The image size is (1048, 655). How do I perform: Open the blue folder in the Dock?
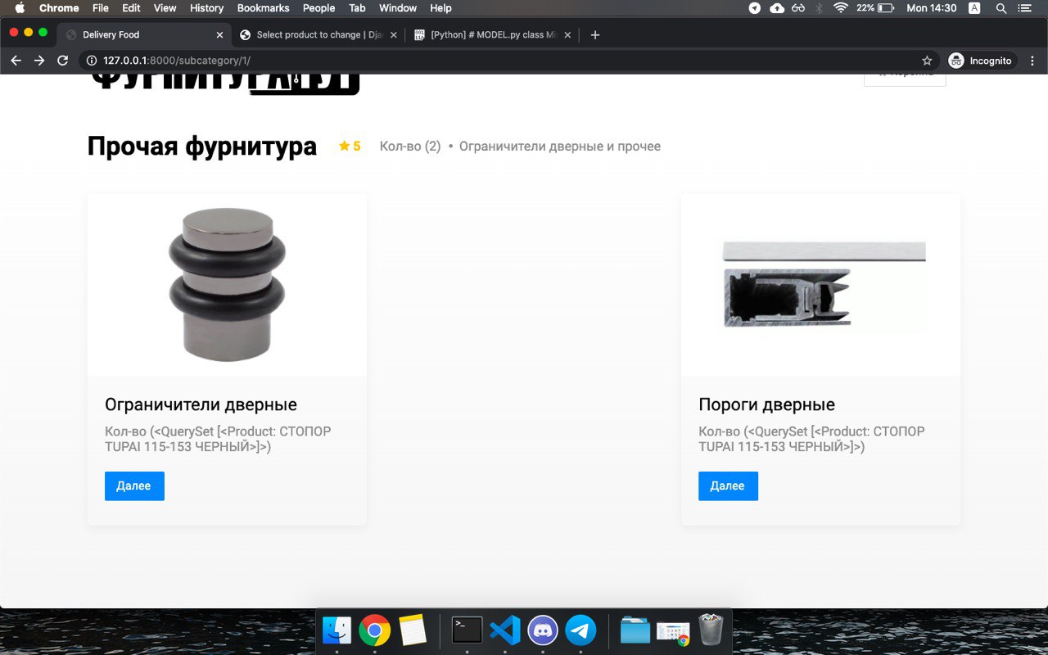tap(635, 630)
